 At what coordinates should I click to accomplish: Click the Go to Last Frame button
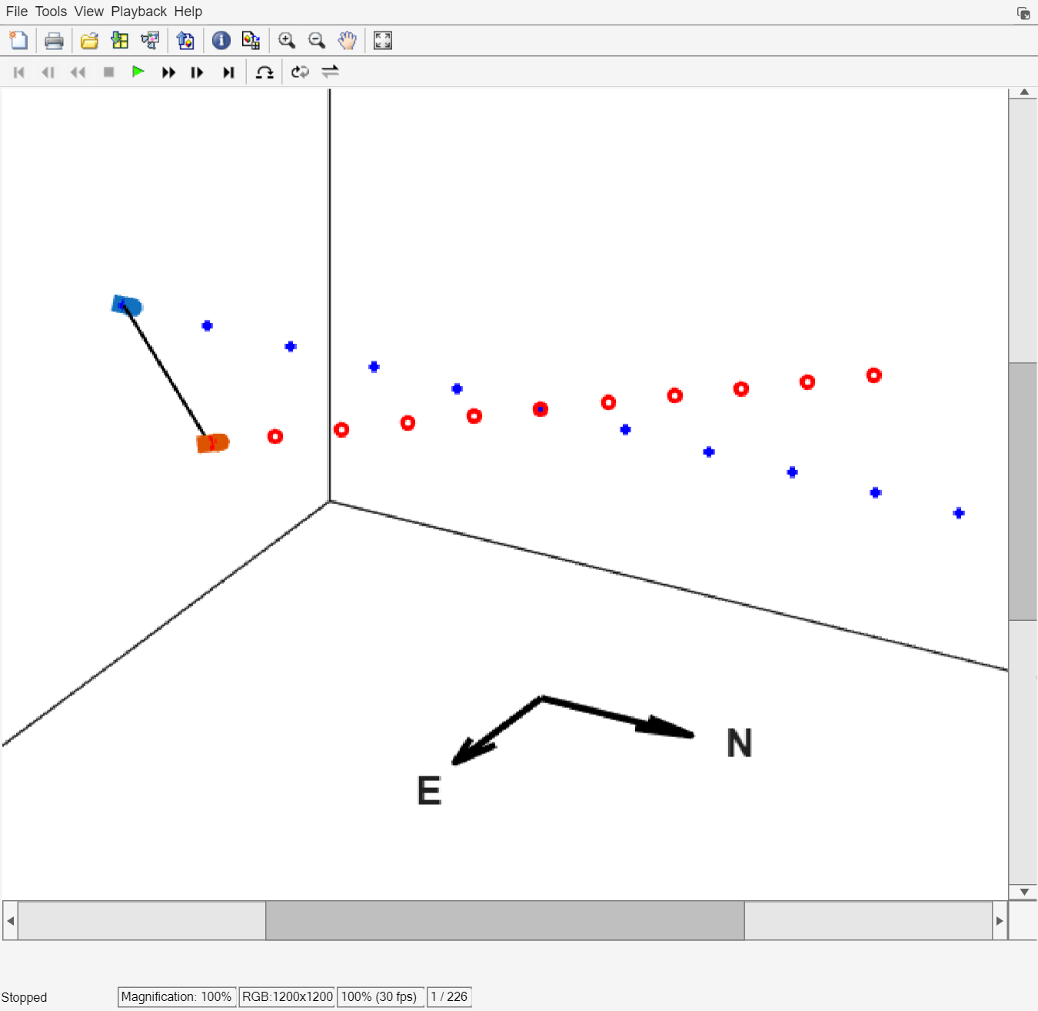[x=228, y=72]
